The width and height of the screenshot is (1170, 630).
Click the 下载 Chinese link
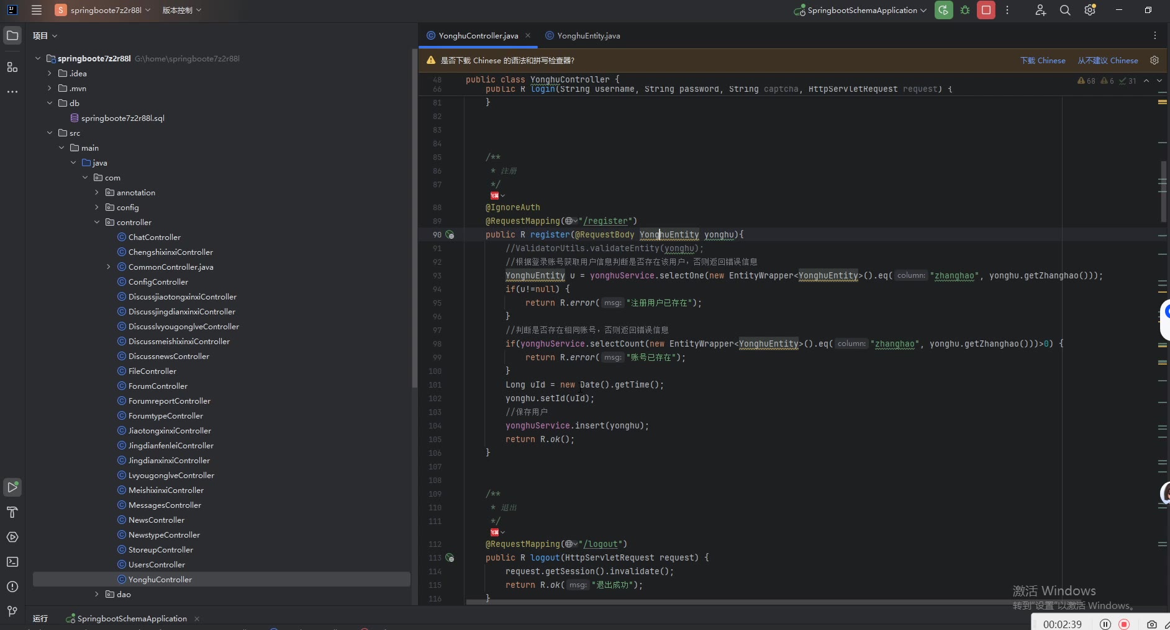pos(1043,61)
